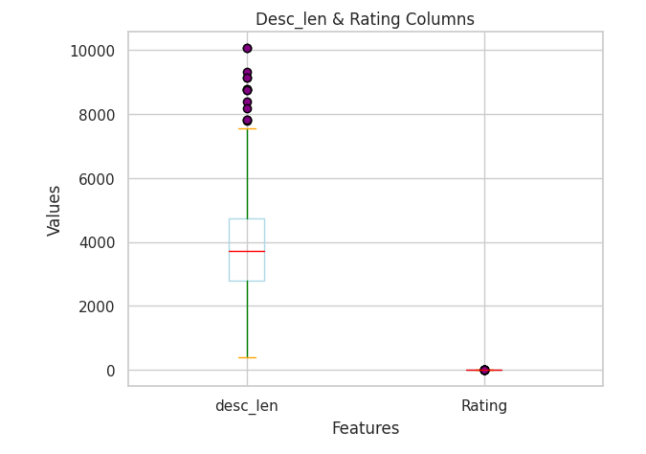Click the orange lower whisker cap of desc_len
The height and width of the screenshot is (454, 646).
tap(247, 357)
